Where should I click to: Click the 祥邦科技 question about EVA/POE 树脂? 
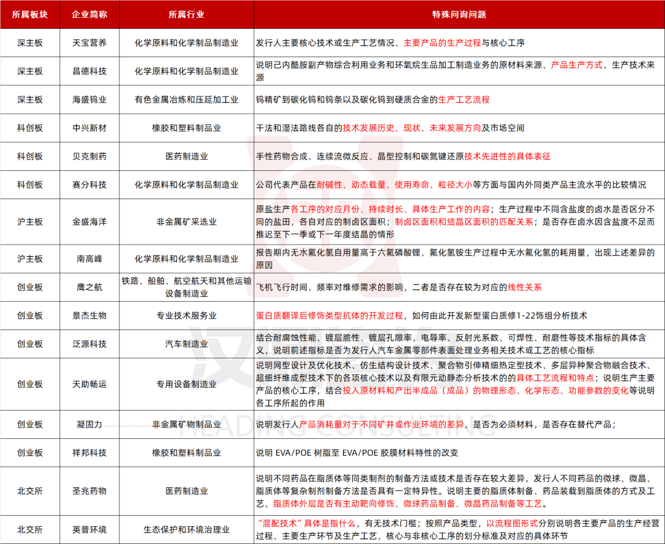(357, 452)
